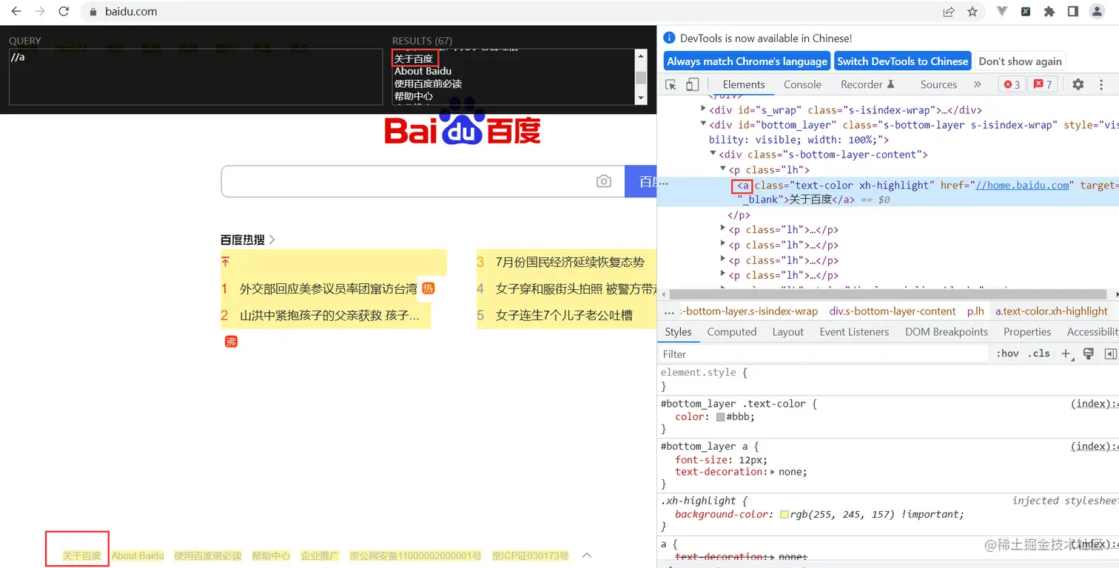Click the XPath QUERY text area

click(196, 77)
